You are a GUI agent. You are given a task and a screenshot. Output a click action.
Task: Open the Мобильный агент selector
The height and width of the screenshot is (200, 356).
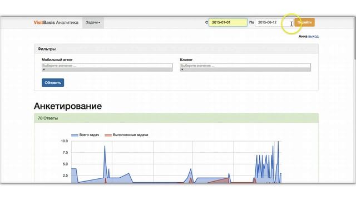tap(107, 67)
